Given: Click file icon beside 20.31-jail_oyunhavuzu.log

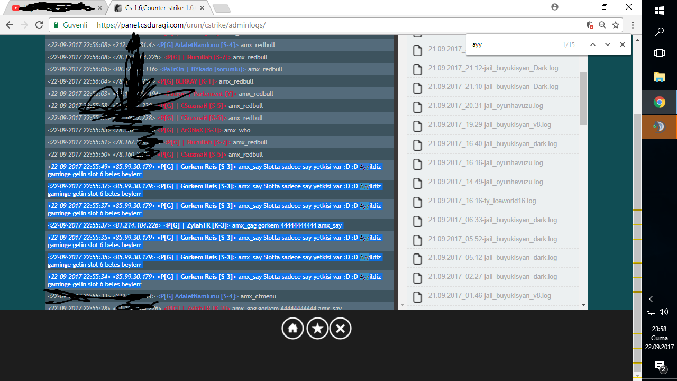Looking at the screenshot, I should click(x=417, y=107).
